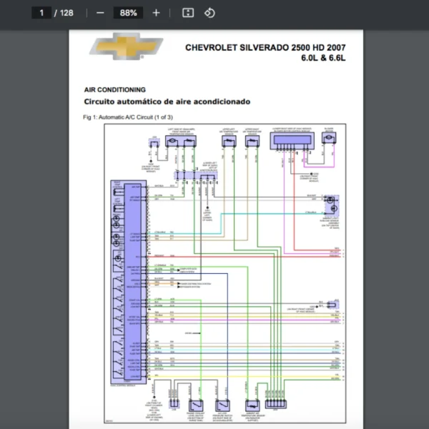Click the 6.0L & 6.6L engine text
The height and width of the screenshot is (429, 429).
(x=323, y=59)
